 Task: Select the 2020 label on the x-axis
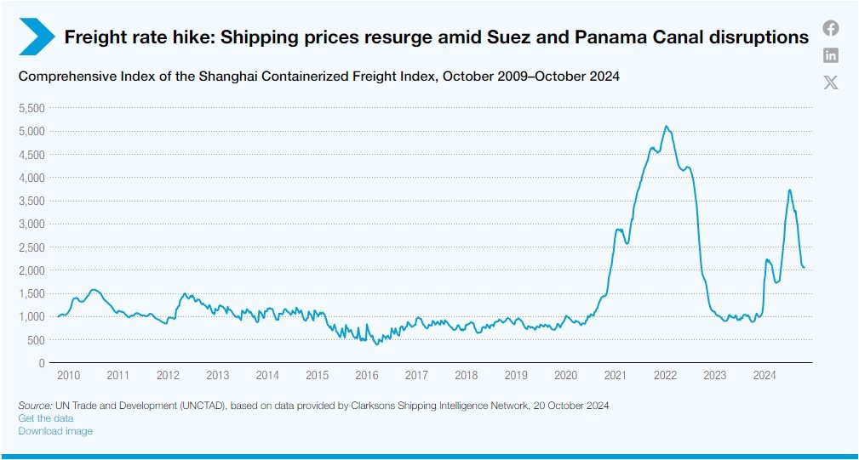pos(565,375)
